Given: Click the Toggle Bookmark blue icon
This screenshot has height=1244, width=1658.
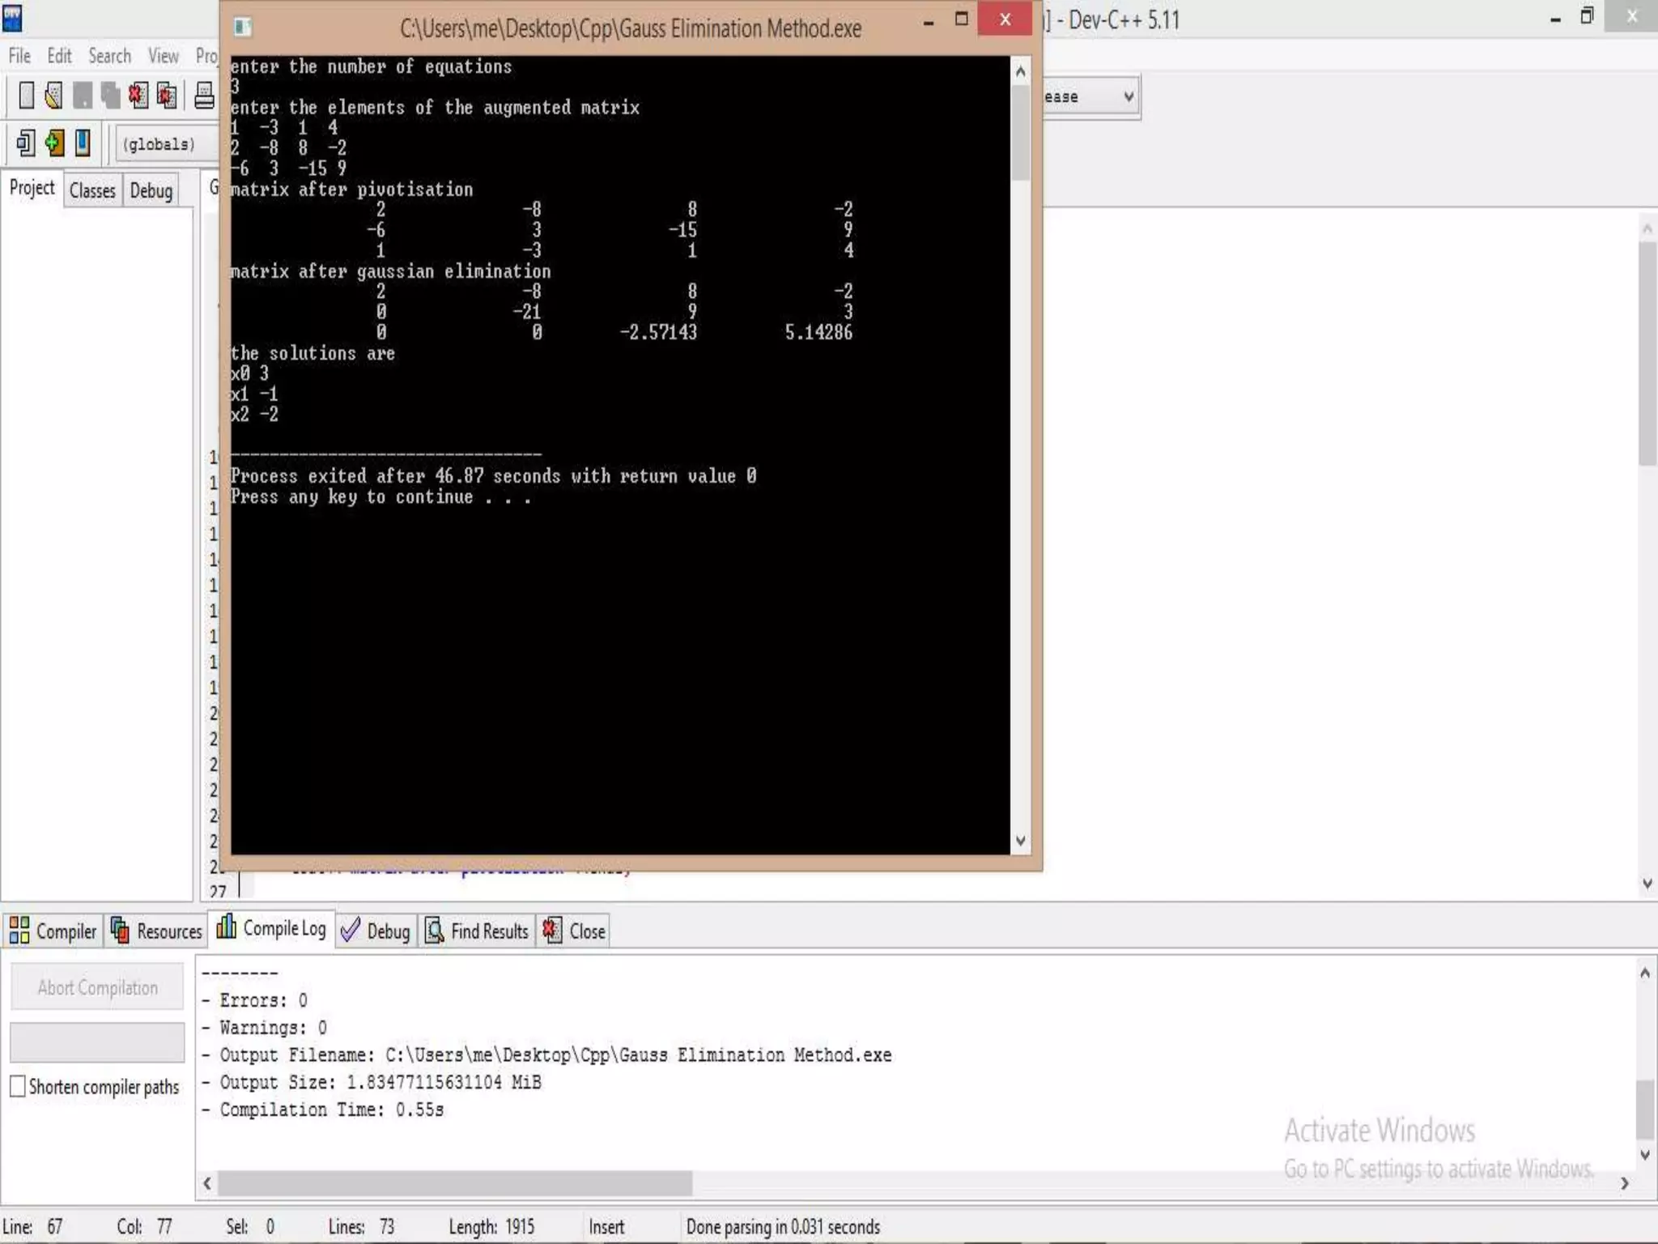Looking at the screenshot, I should [83, 143].
